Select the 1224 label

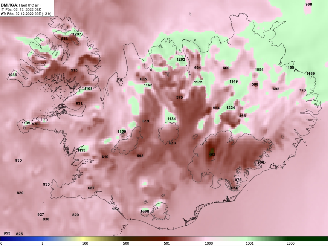pyautogui.click(x=231, y=108)
